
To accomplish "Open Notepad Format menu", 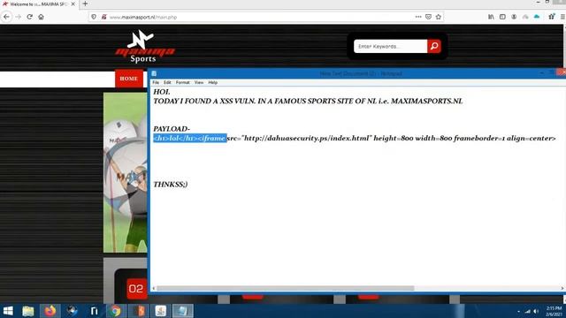I will (x=183, y=82).
